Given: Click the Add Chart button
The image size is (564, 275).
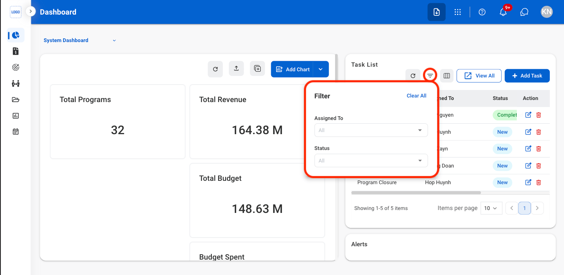Looking at the screenshot, I should [x=292, y=69].
